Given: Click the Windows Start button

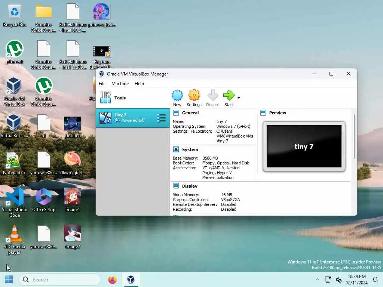Looking at the screenshot, I should (9, 280).
